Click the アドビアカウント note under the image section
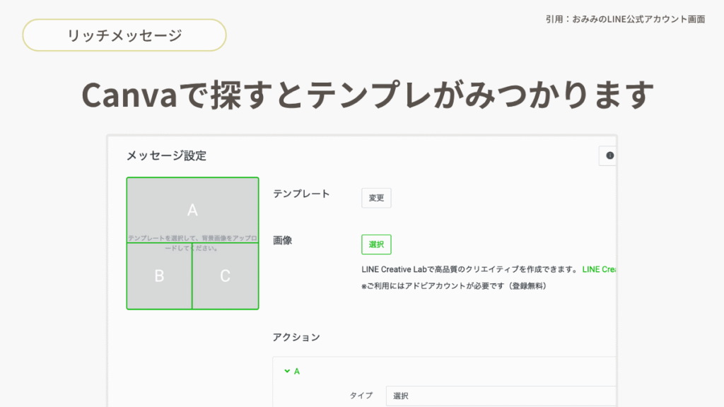 (453, 286)
